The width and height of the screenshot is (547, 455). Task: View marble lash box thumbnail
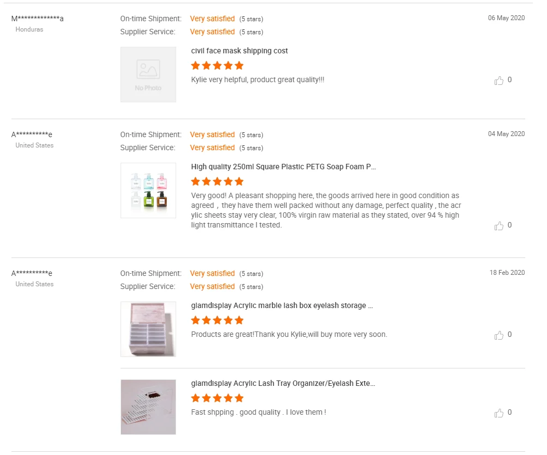tap(148, 329)
